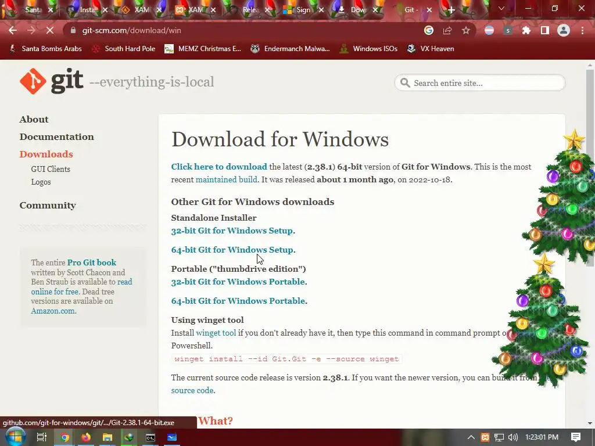Image resolution: width=595 pixels, height=446 pixels.
Task: Go back to the previous page
Action: pos(13,30)
